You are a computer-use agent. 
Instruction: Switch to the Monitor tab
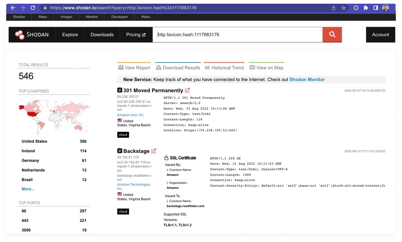click(x=91, y=17)
